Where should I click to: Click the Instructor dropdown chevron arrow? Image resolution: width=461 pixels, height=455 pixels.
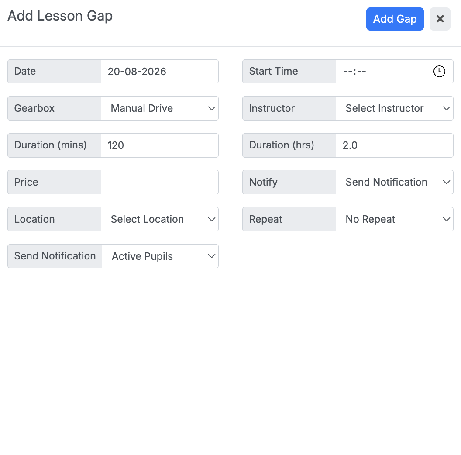coord(446,109)
